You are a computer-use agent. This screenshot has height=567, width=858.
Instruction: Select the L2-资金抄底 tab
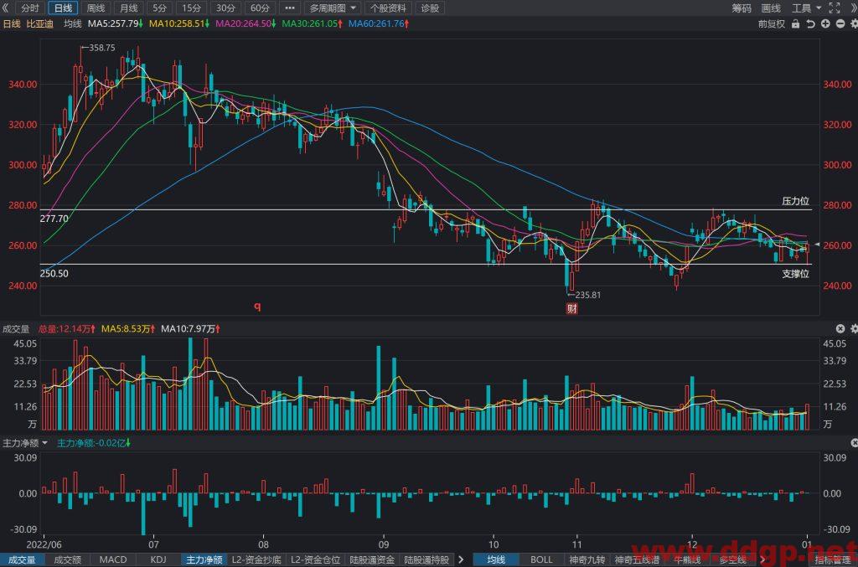(x=256, y=560)
